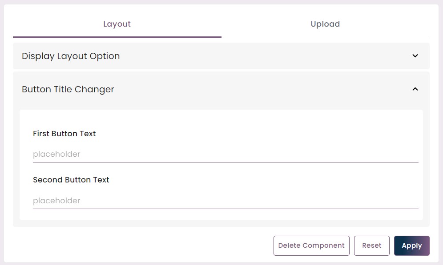Expand Display Layout Option using its chevron-down arrow

click(x=415, y=56)
